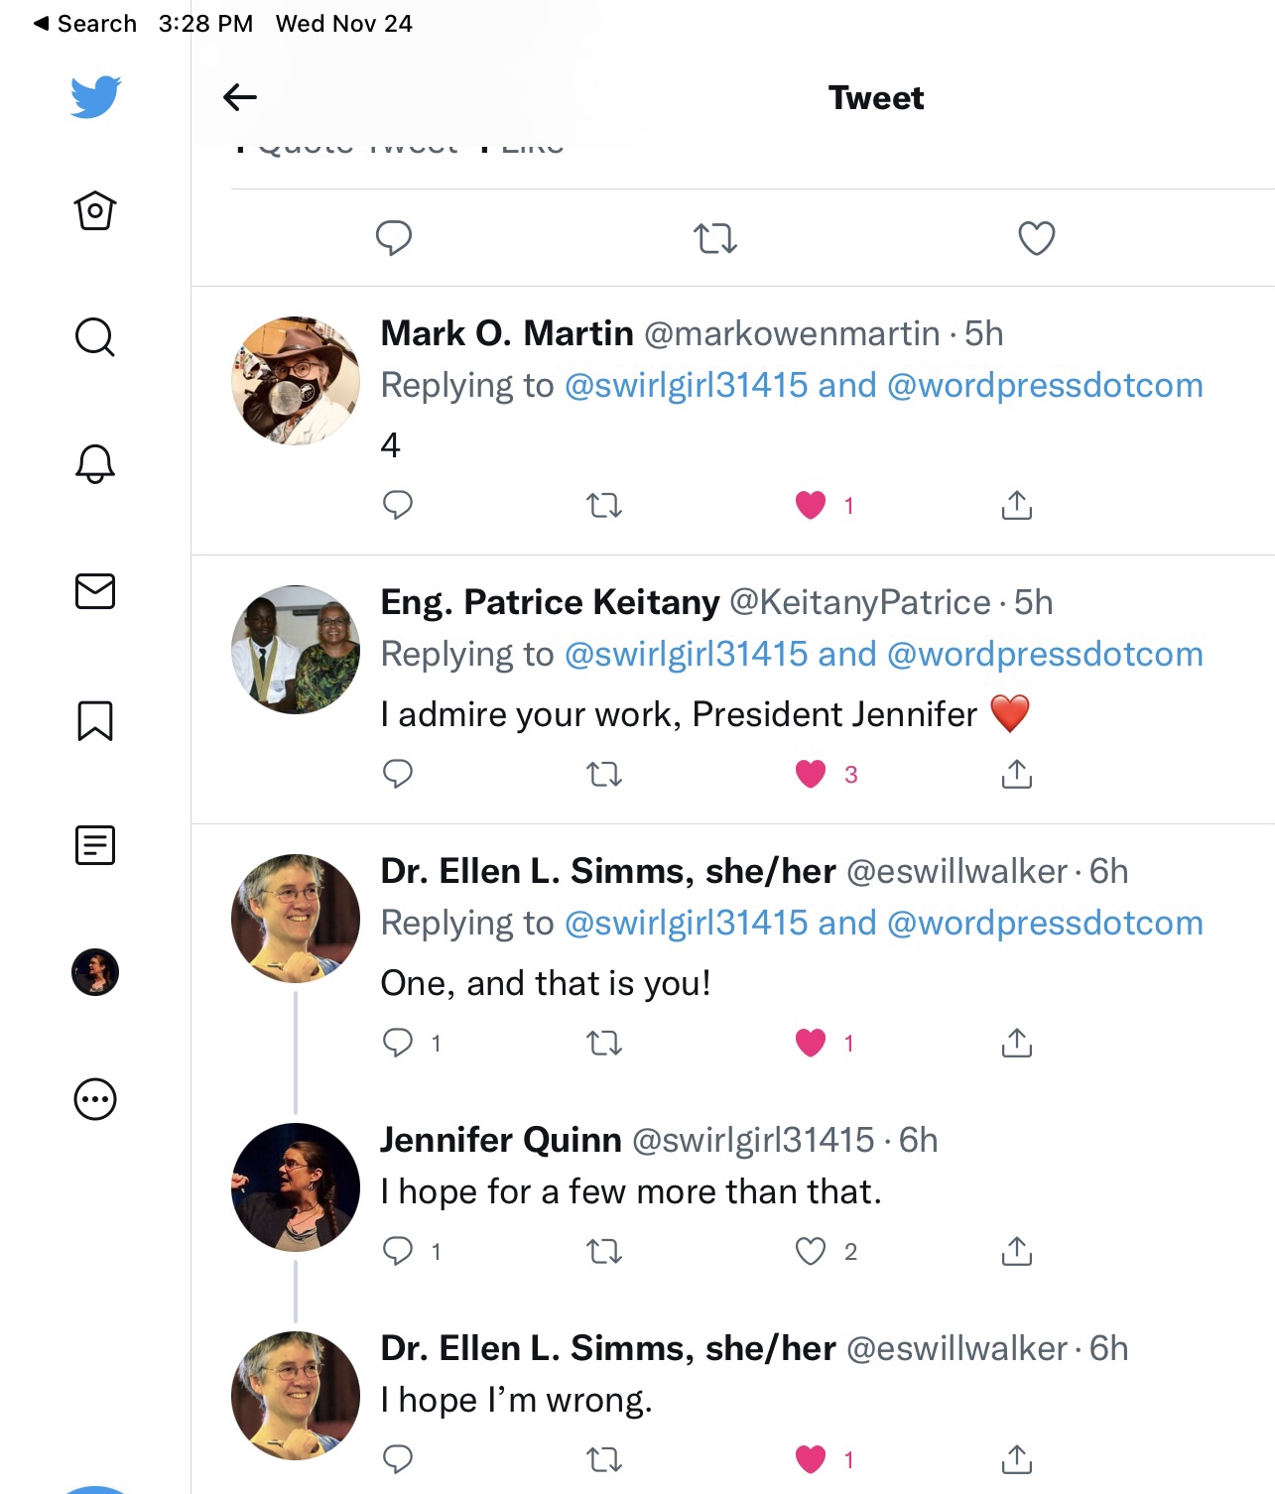
Task: Share Mark O. Martin's reply
Action: coord(1017,506)
